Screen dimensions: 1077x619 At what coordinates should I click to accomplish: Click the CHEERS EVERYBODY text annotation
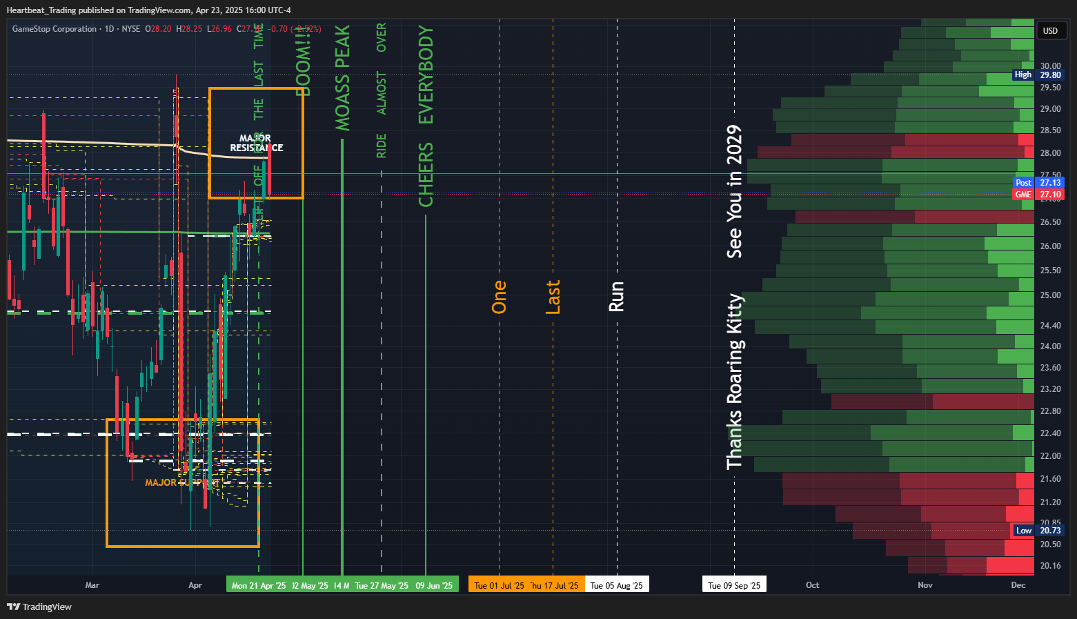[426, 116]
